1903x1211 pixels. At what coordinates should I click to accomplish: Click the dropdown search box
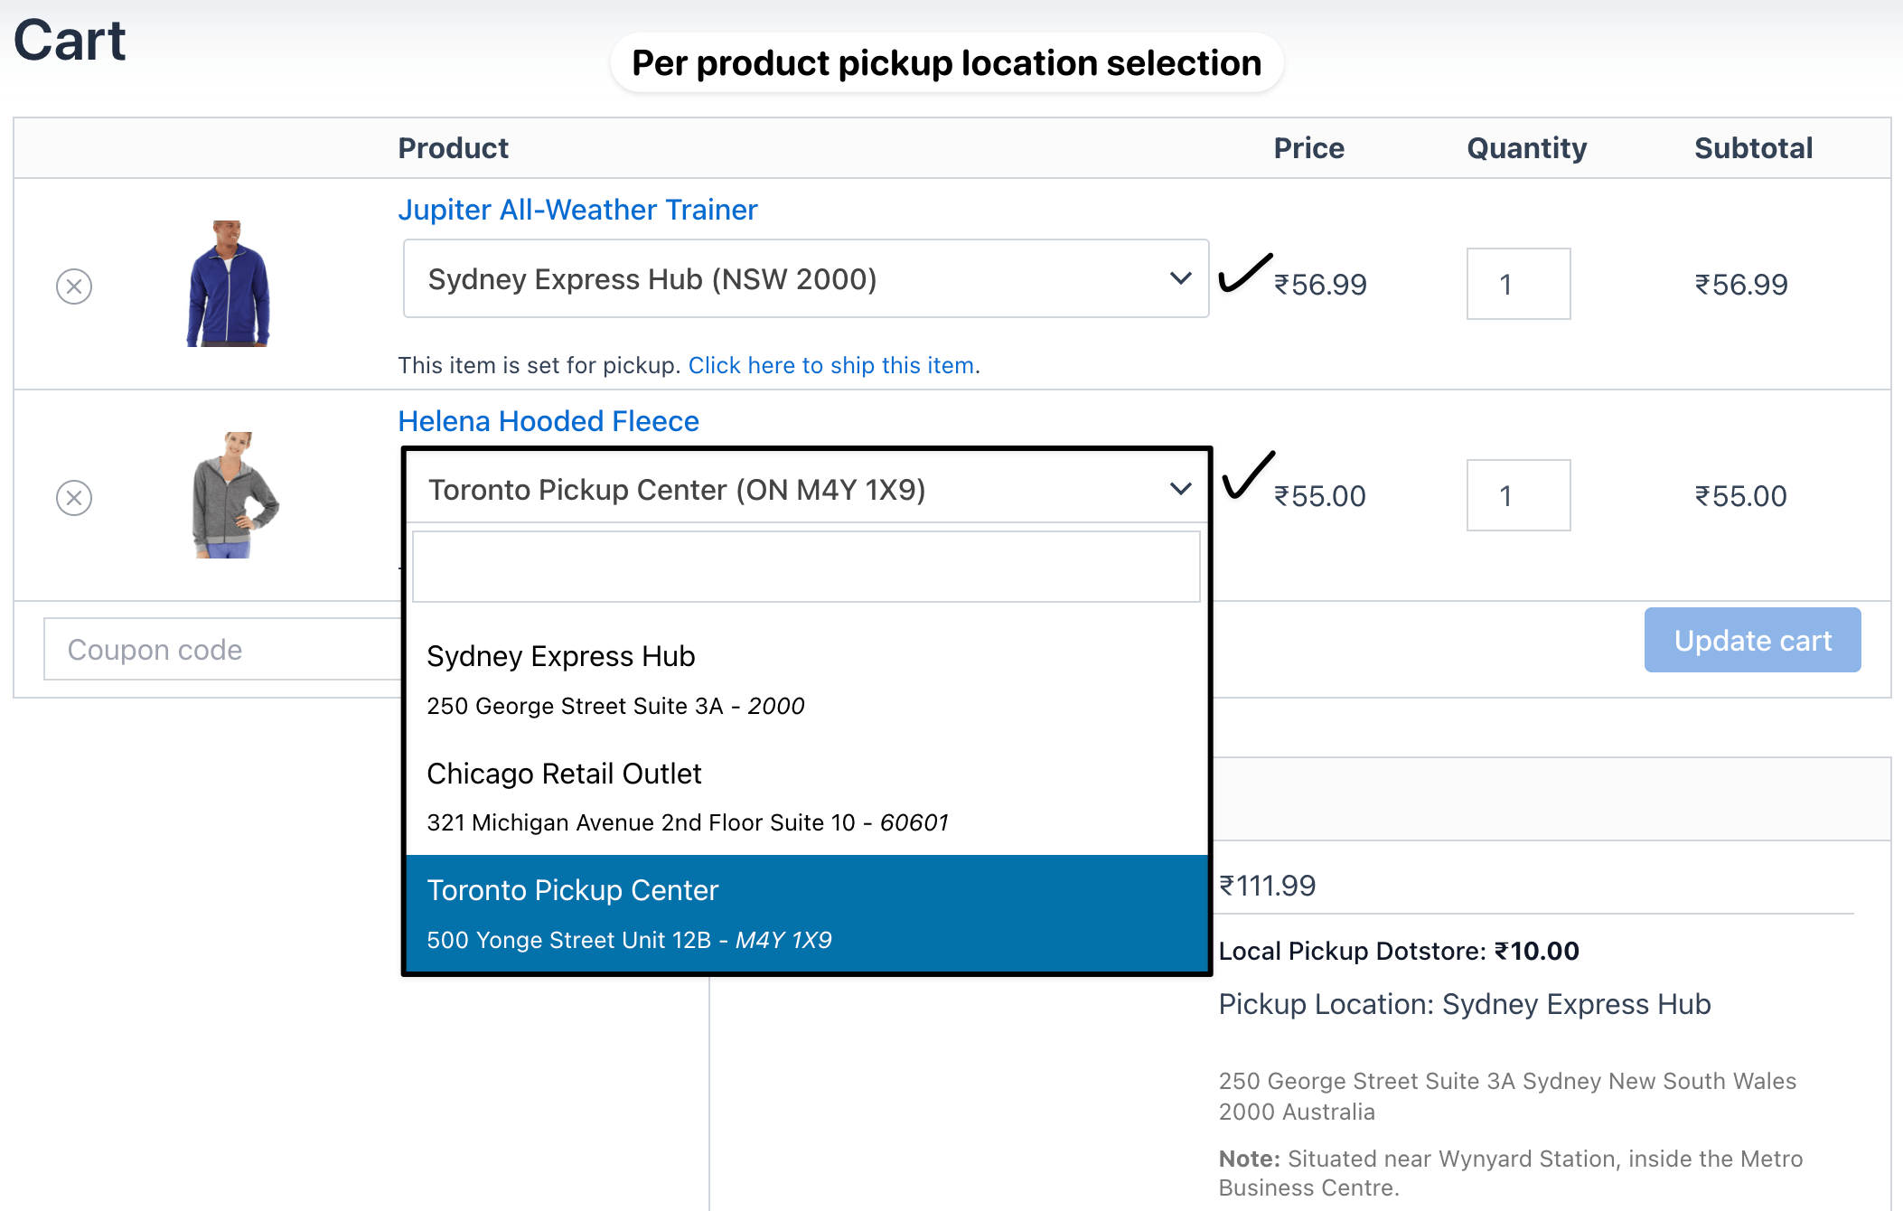tap(805, 566)
